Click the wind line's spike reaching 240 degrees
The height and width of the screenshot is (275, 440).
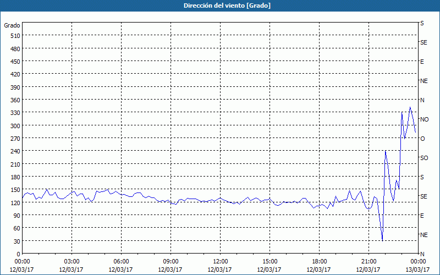[386, 151]
